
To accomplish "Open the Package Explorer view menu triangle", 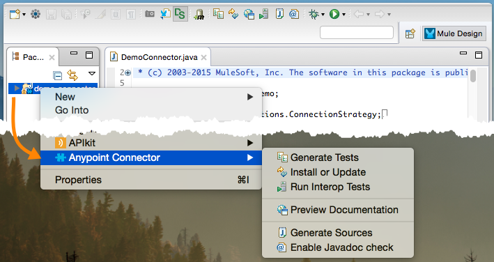I will click(x=92, y=74).
